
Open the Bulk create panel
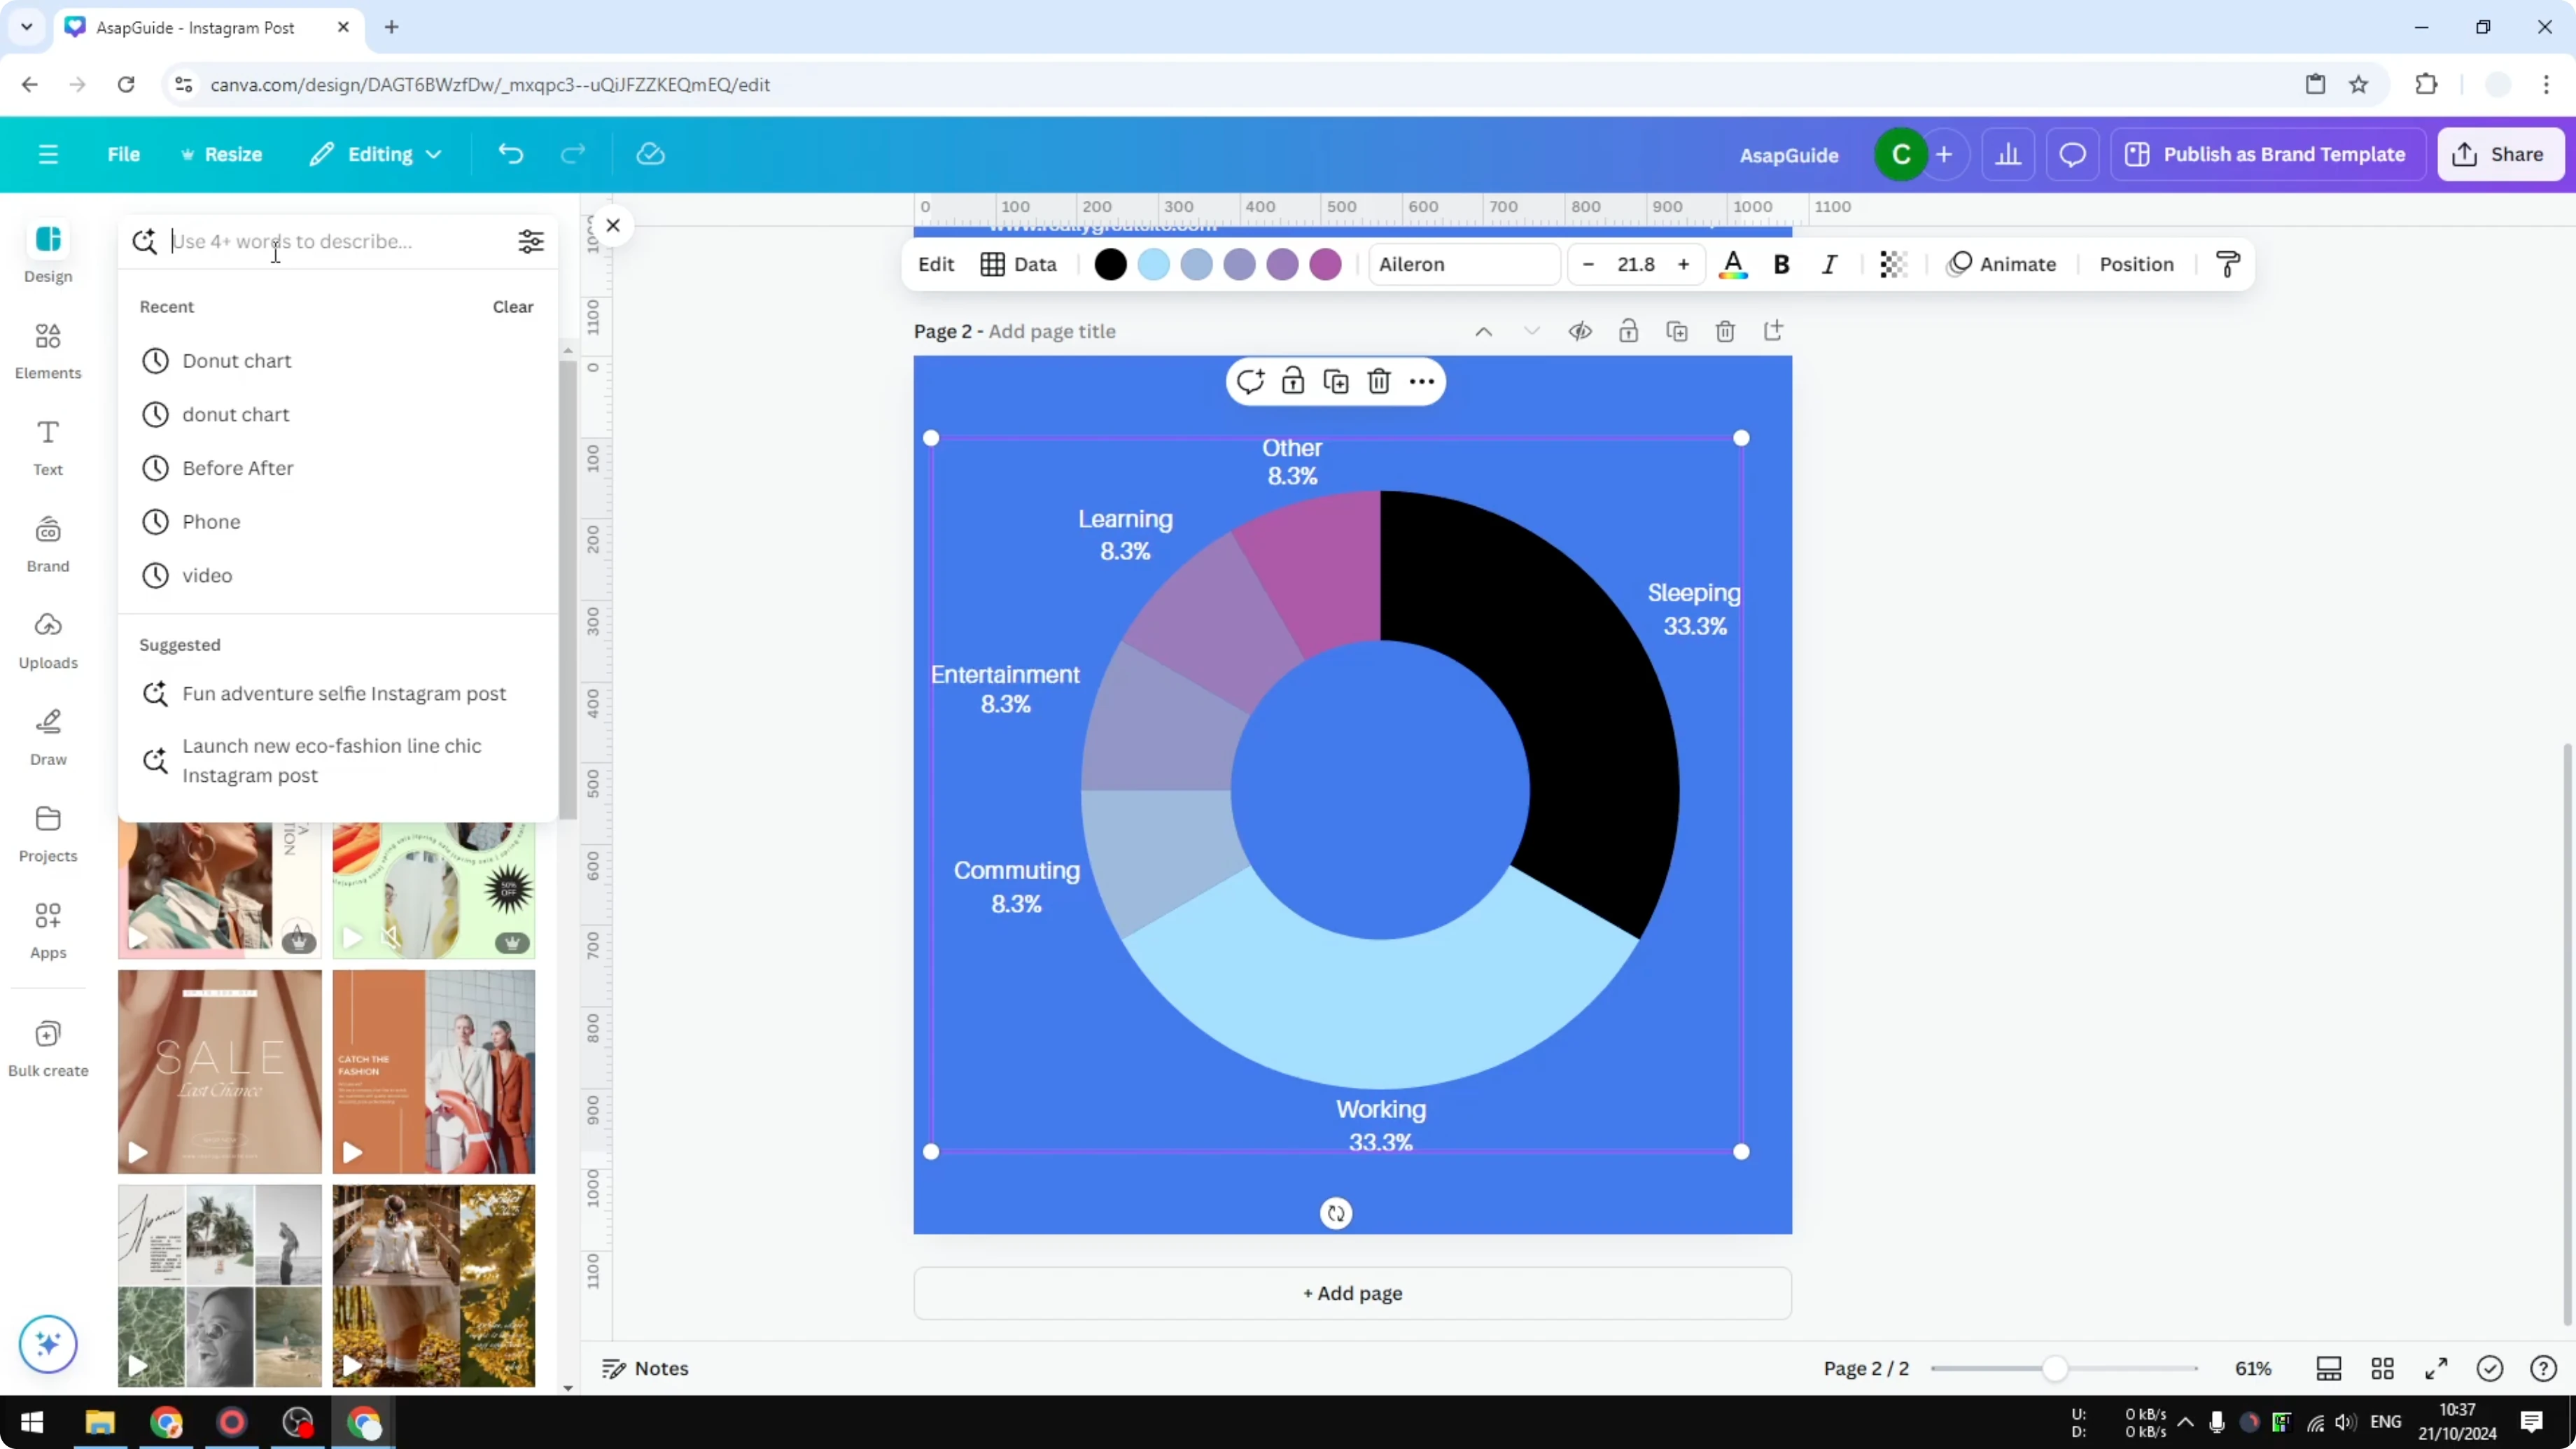(x=47, y=1048)
